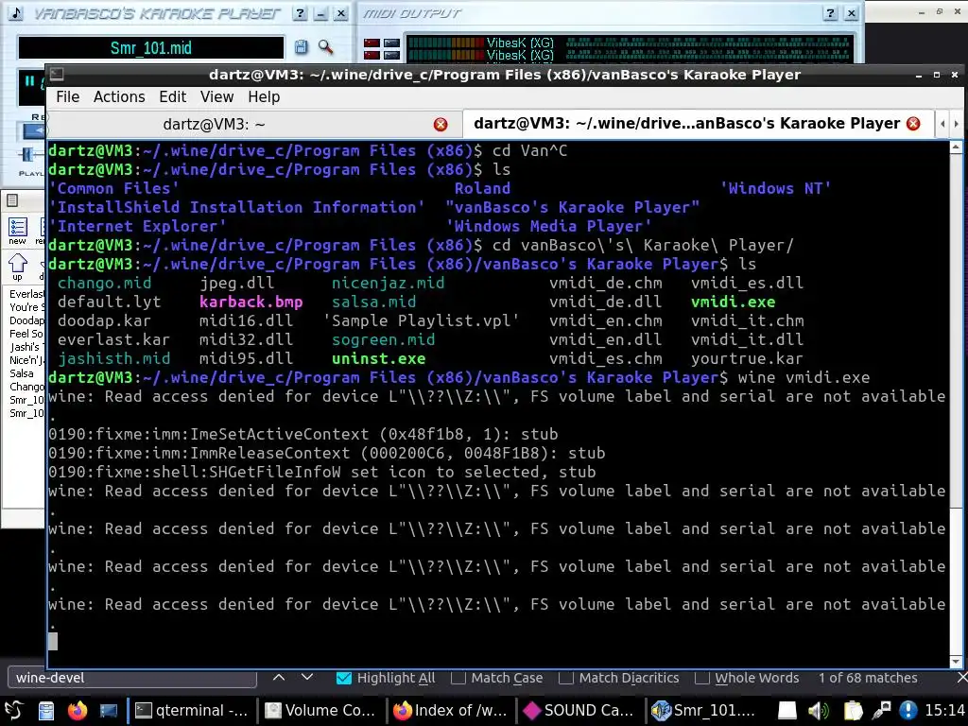This screenshot has height=726, width=968.
Task: Go to next match with the find bar down chevron
Action: 307,677
